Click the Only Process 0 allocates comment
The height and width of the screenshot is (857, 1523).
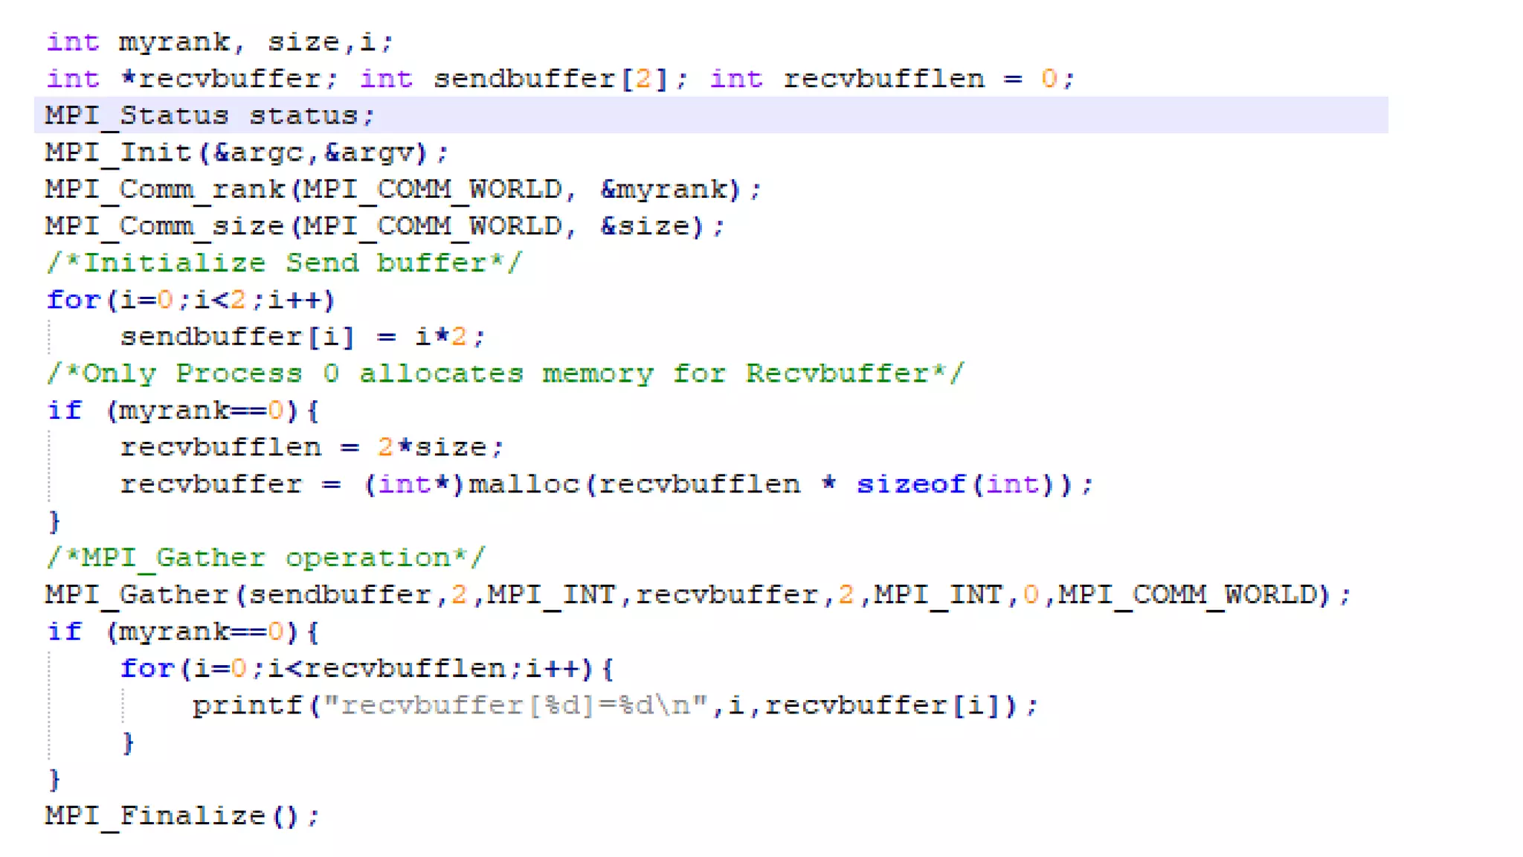(504, 373)
